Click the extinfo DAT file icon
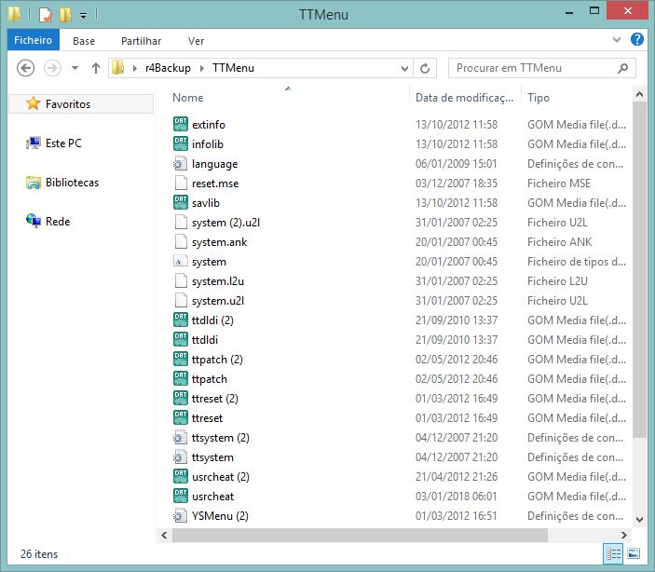 point(181,124)
